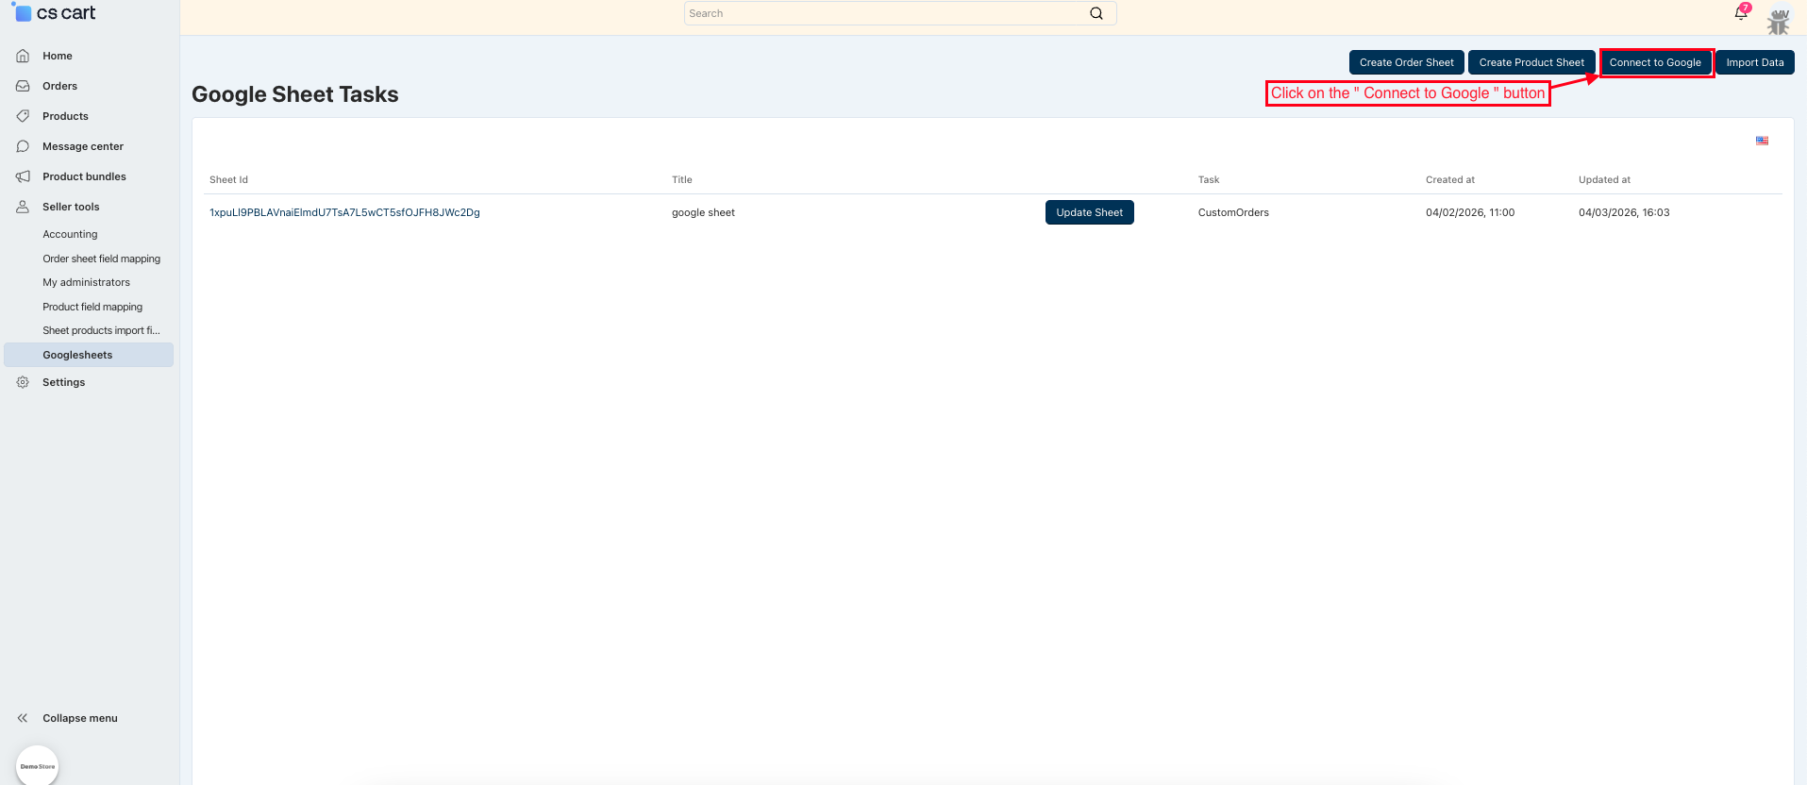Screen dimensions: 1807x785
Task: Go to Home menu item
Action: (x=58, y=56)
